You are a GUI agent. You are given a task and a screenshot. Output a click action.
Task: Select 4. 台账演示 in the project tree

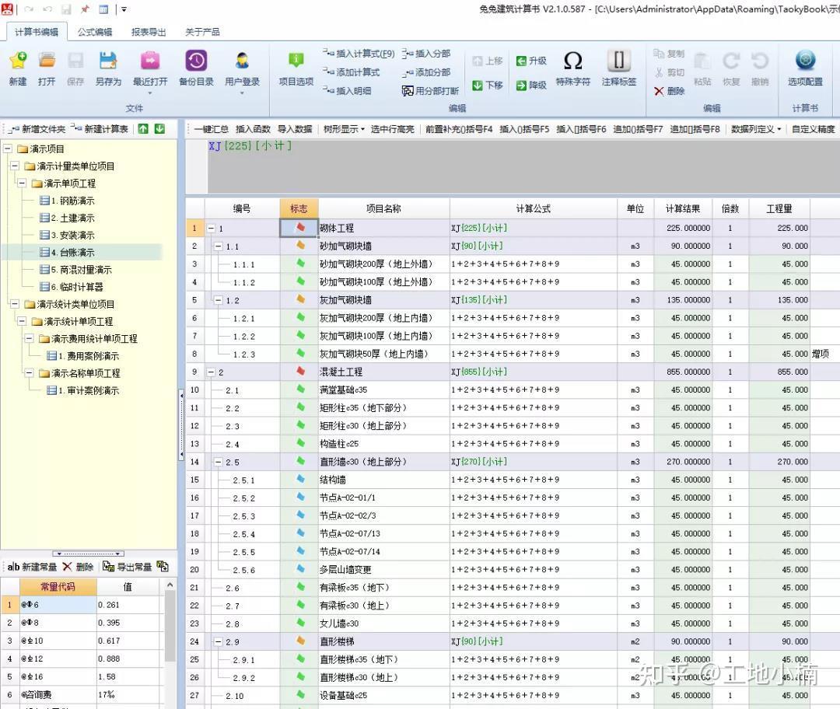(77, 253)
